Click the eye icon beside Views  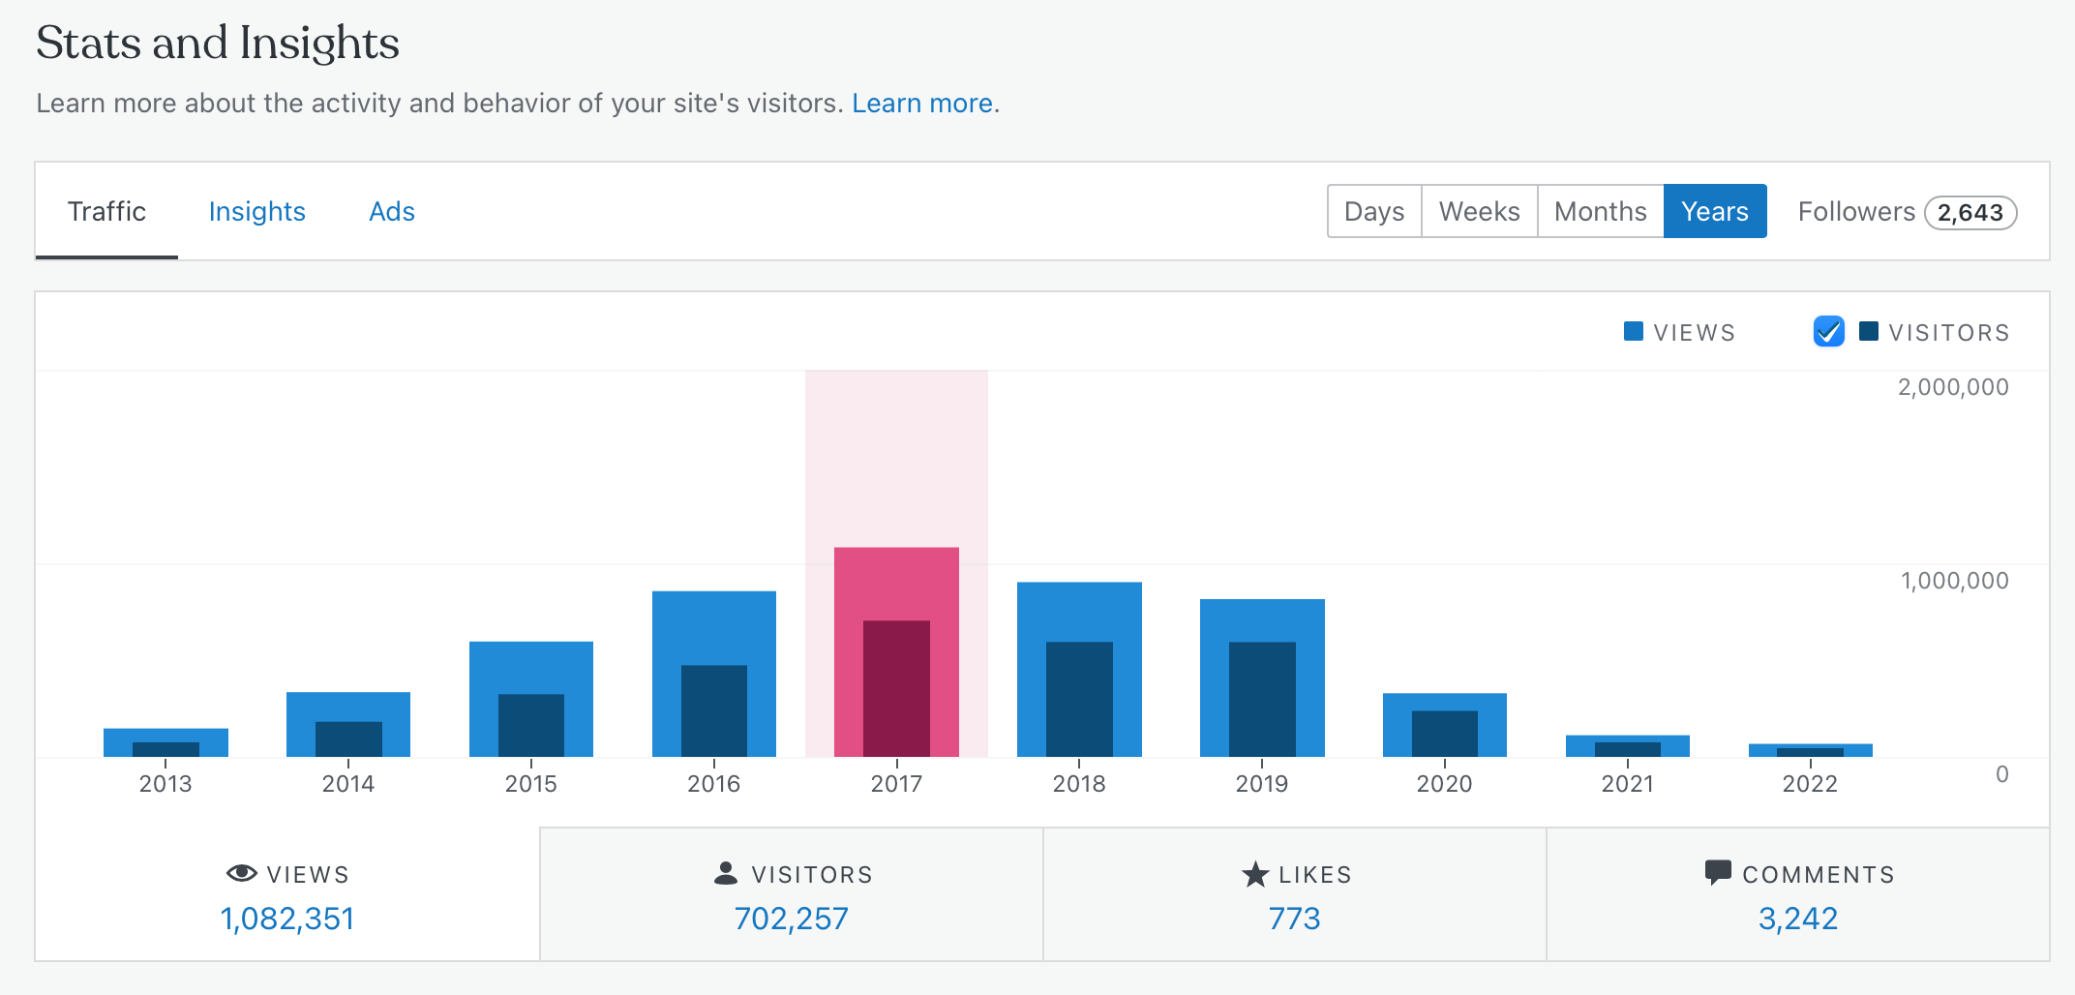pos(241,873)
